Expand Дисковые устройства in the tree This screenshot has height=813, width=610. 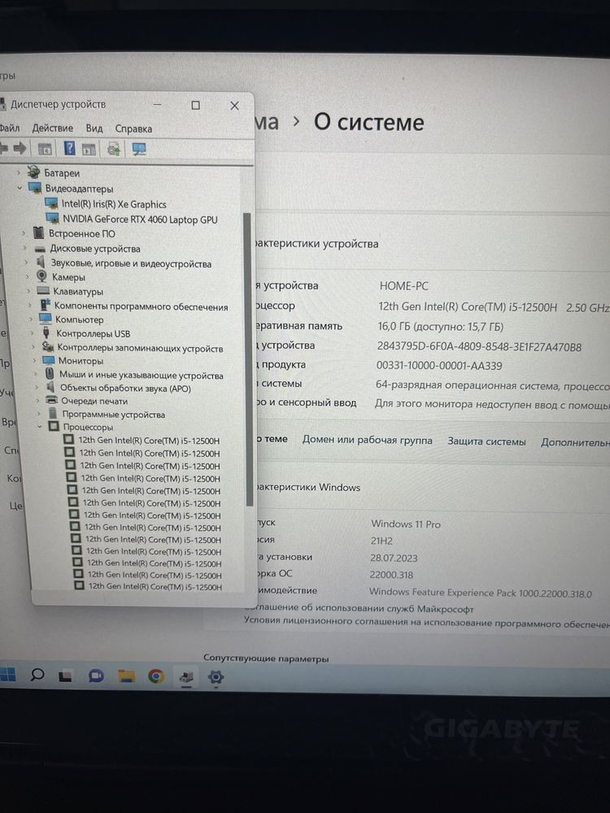tap(25, 248)
